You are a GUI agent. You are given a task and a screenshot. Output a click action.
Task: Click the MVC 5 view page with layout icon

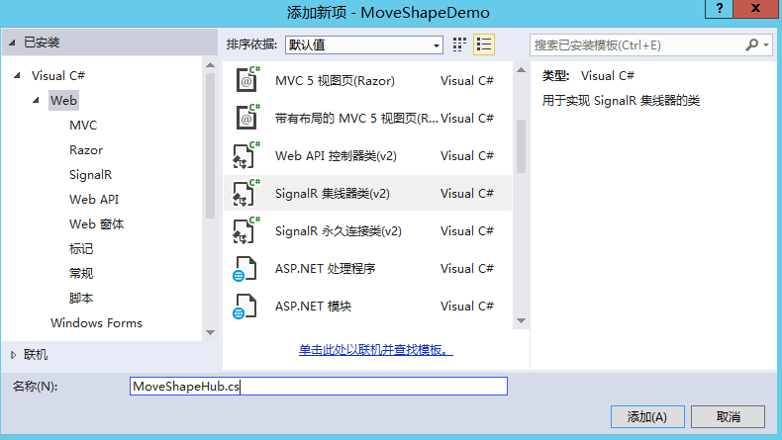pyautogui.click(x=247, y=117)
